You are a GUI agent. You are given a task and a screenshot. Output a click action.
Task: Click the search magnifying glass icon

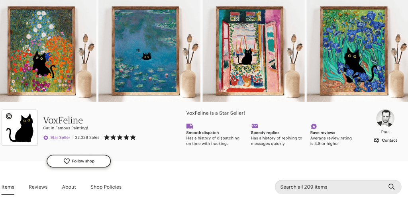(391, 187)
